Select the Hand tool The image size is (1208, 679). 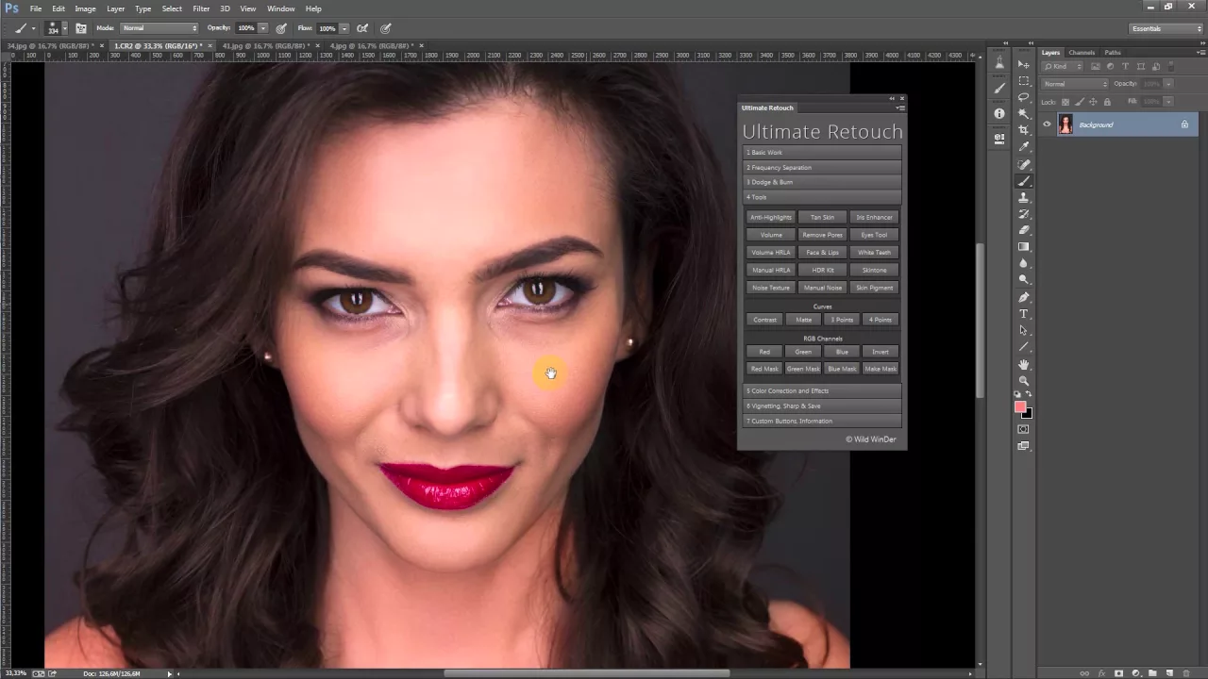1024,365
